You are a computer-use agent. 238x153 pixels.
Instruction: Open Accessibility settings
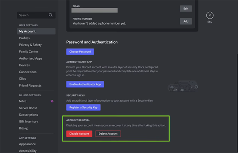[x=36, y=151]
